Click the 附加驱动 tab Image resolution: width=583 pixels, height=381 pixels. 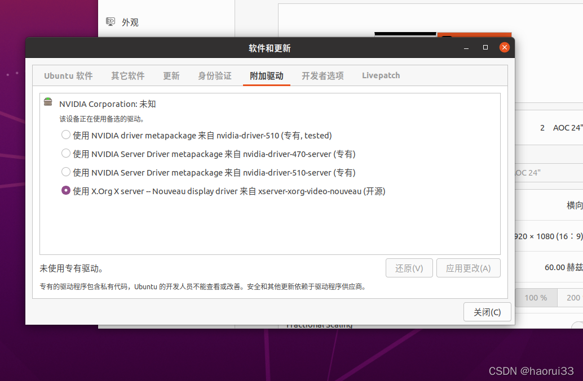point(267,75)
